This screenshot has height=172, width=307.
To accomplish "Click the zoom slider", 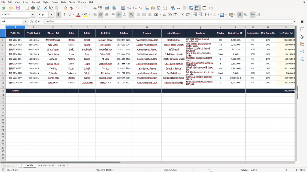I will click(286, 170).
